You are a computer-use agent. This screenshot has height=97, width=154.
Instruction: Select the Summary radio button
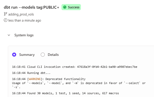pos(14,55)
